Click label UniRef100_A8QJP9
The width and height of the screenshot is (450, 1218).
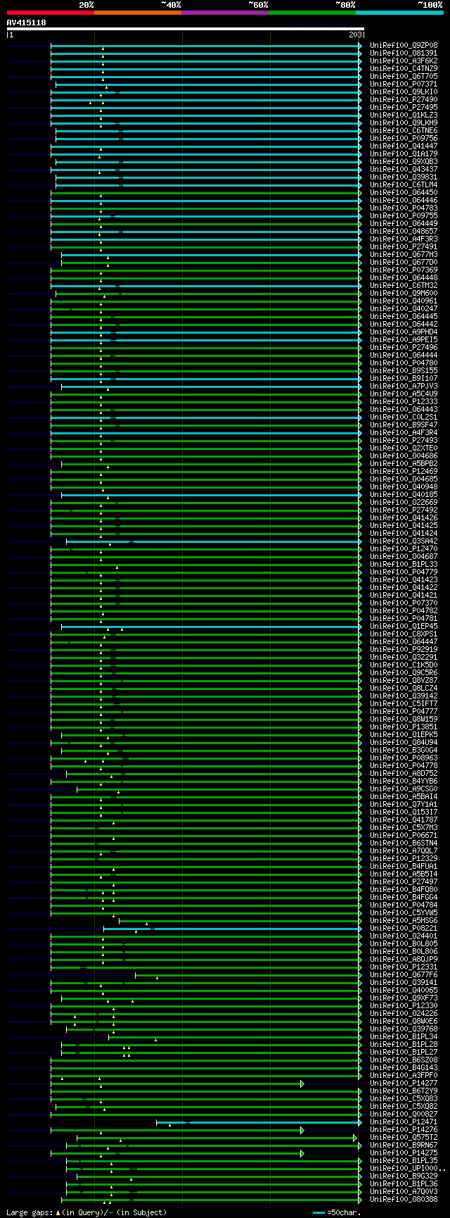[404, 959]
